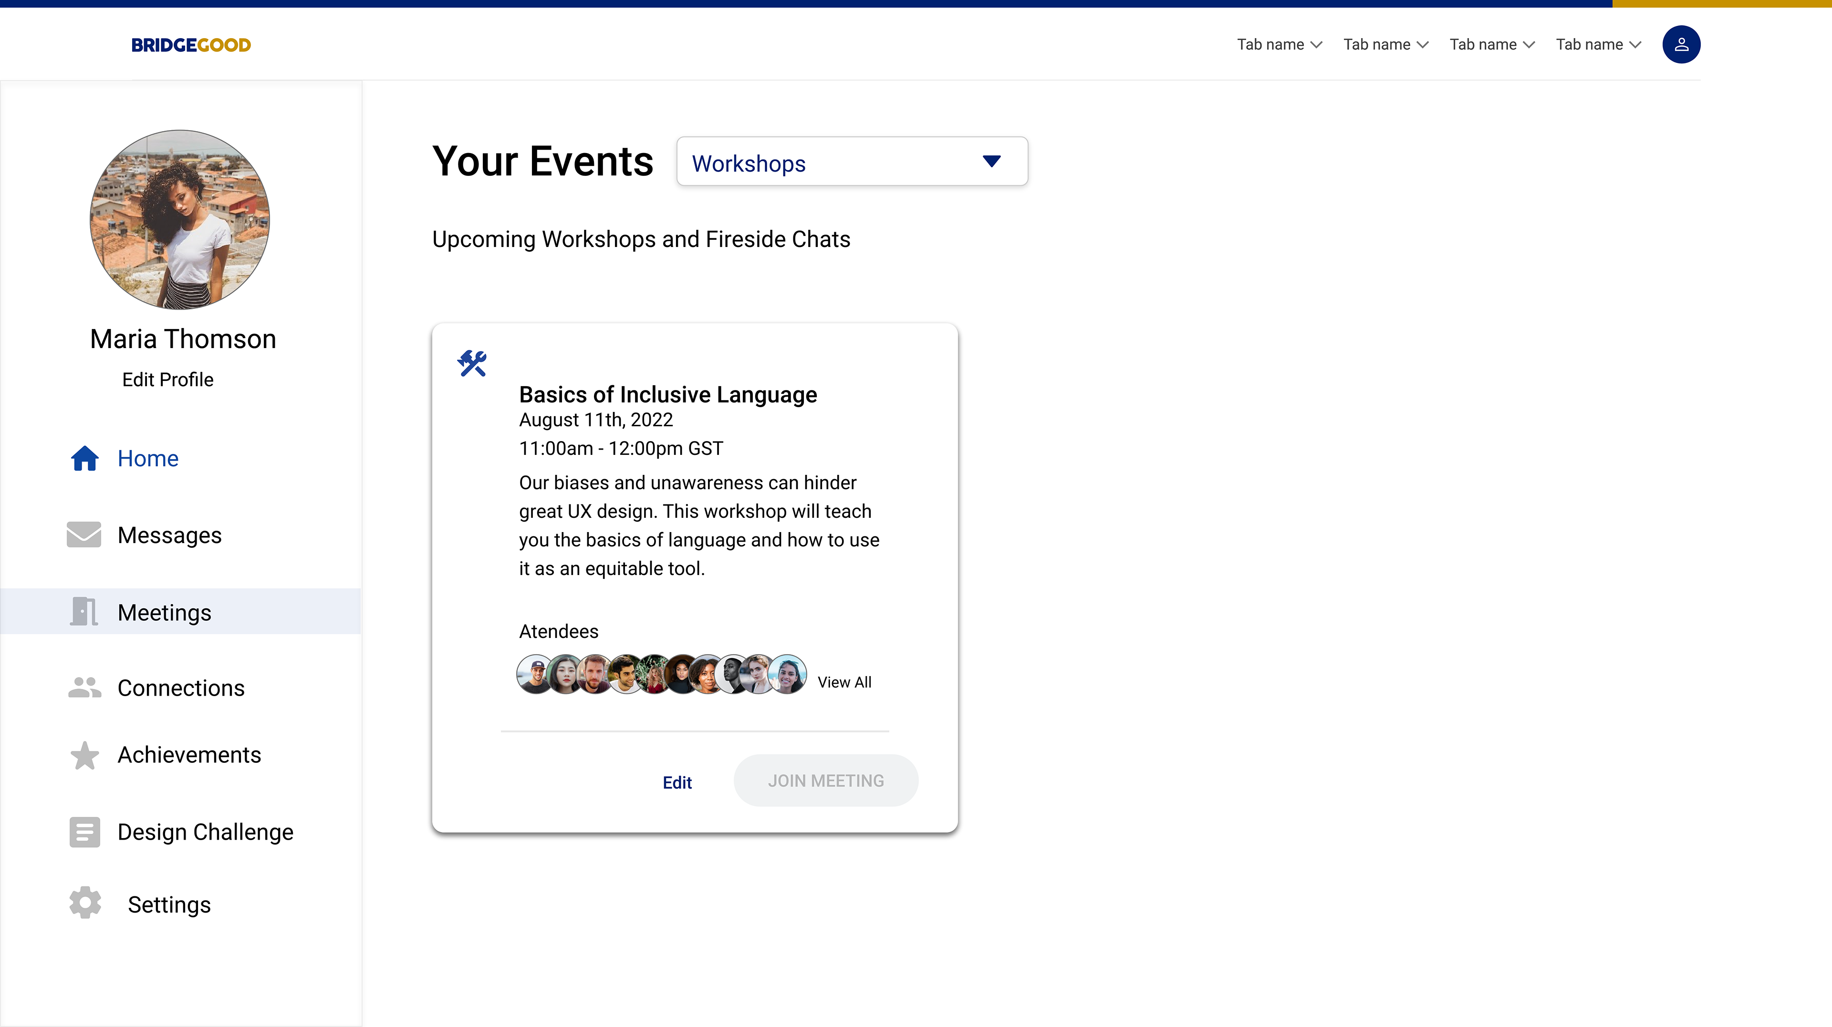
Task: Click the Maria Thomson name
Action: click(x=183, y=339)
